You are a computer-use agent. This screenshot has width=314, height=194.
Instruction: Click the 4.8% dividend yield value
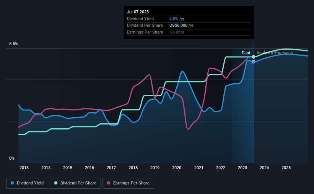coord(174,19)
